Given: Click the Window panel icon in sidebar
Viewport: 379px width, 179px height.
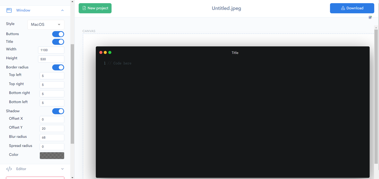Looking at the screenshot, I should (x=9, y=10).
